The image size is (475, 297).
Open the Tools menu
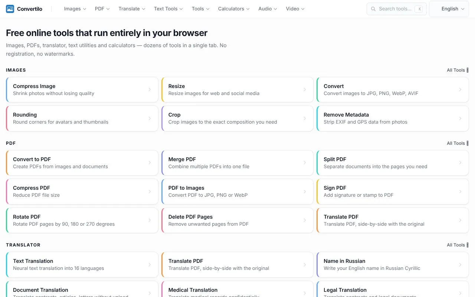[200, 9]
